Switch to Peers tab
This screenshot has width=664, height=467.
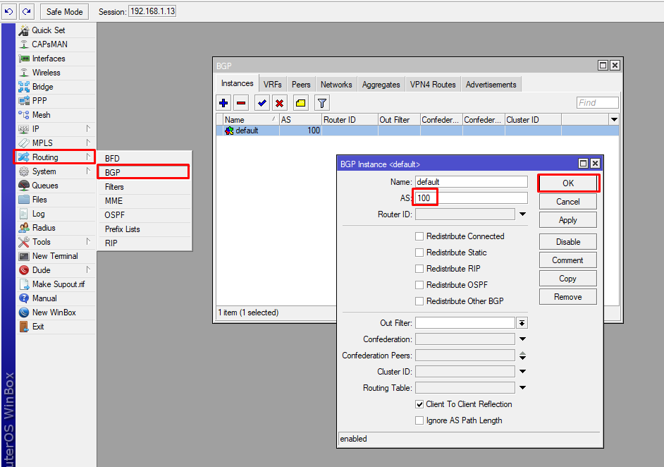click(301, 85)
